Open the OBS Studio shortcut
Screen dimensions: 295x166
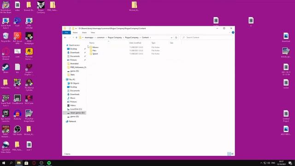[x=18, y=130]
